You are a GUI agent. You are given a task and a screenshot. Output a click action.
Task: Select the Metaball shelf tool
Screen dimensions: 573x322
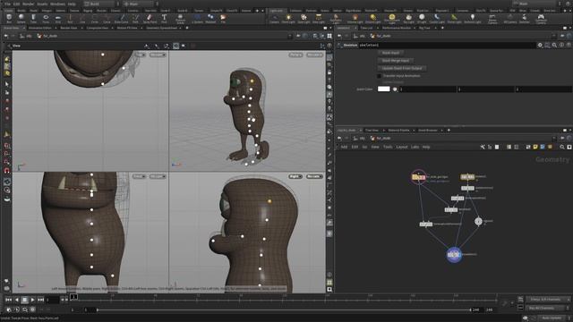coord(210,19)
